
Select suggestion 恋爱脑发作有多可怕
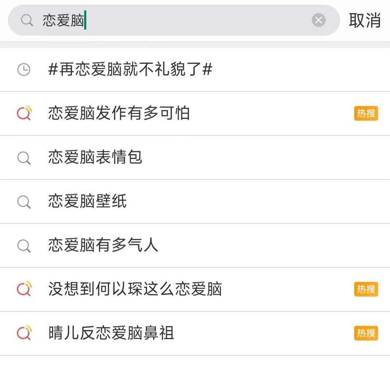point(119,113)
